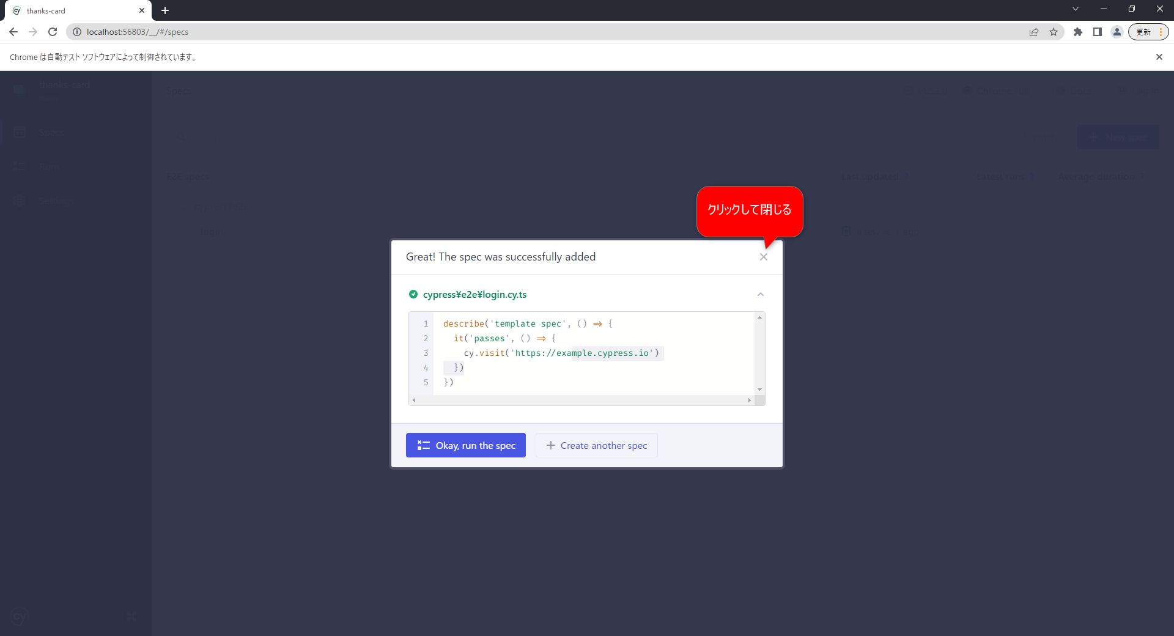Viewport: 1174px width, 636px height.
Task: Open the Chrome profile avatar icon
Action: 1117,32
